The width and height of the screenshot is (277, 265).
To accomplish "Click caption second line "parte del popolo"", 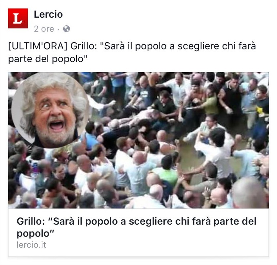I will (48, 59).
